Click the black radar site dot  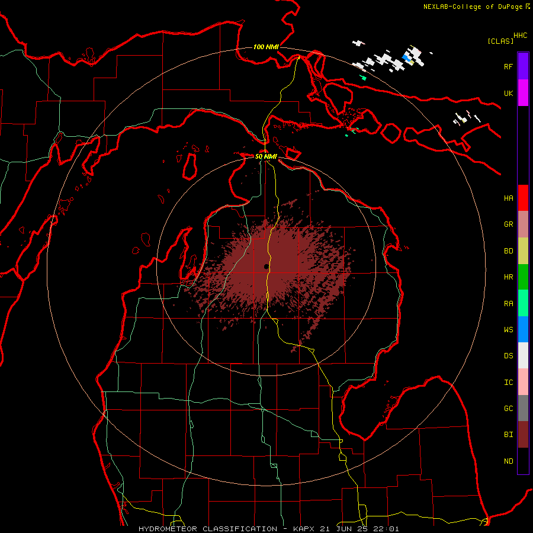[266, 266]
